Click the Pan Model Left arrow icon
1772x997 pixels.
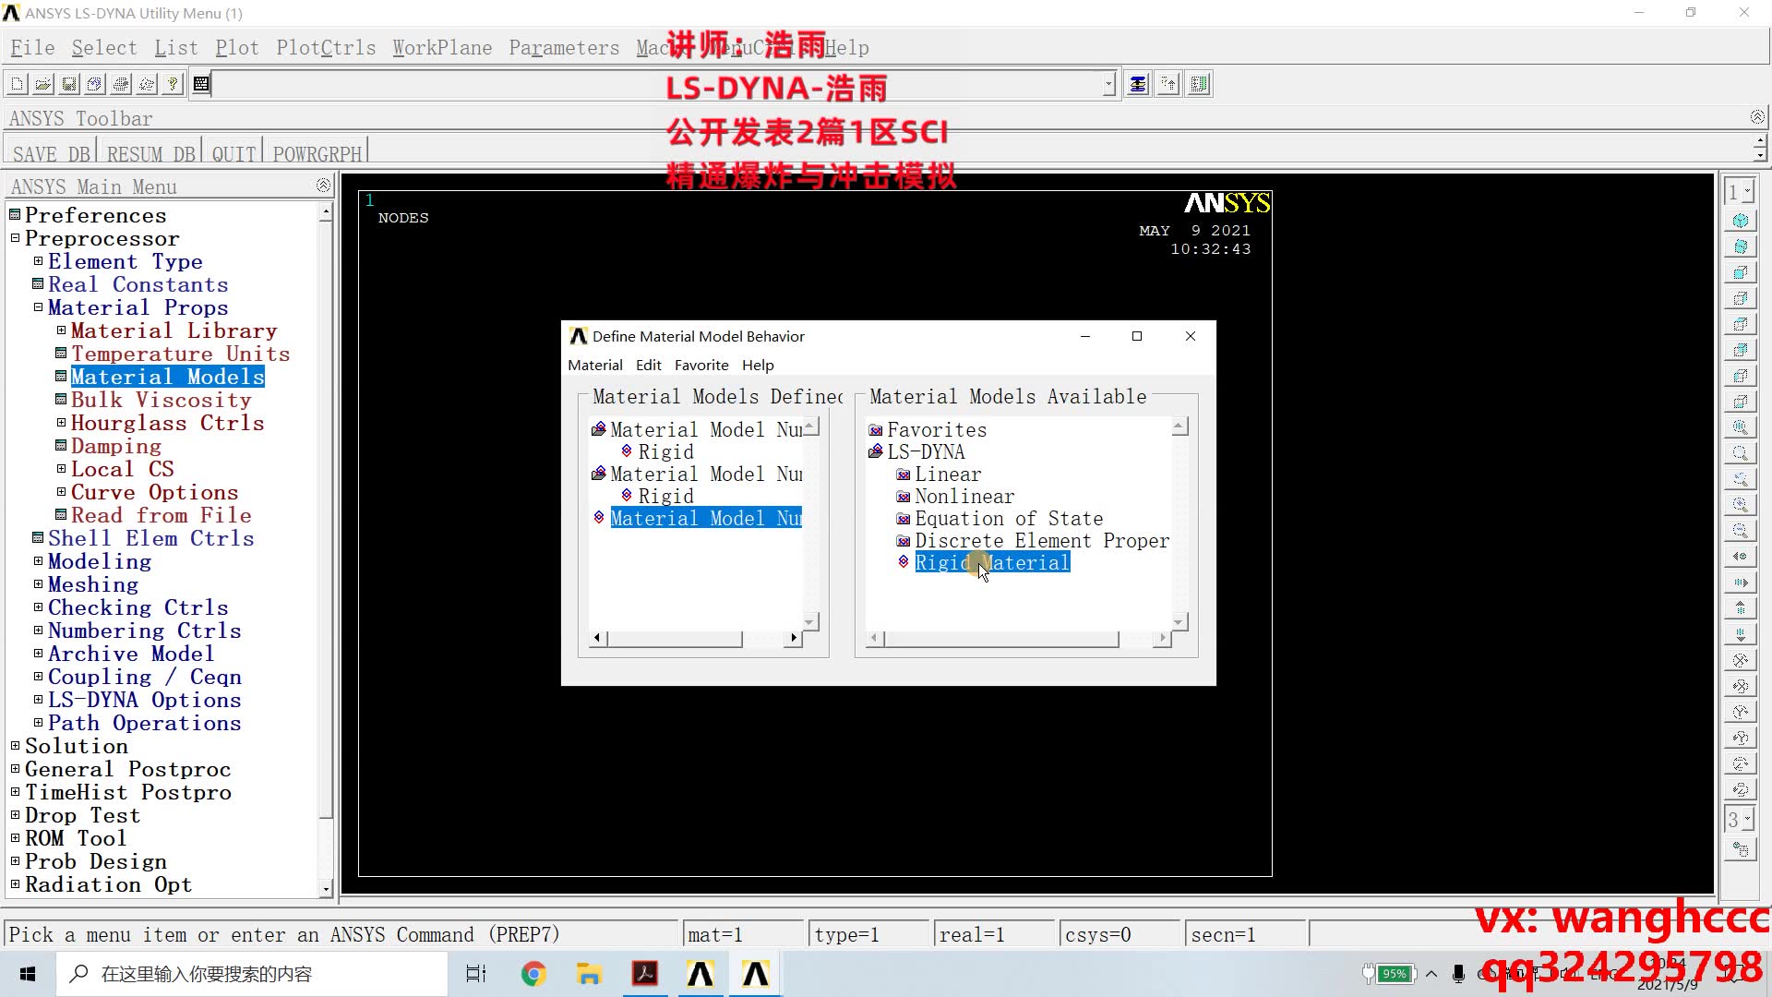click(x=1740, y=557)
